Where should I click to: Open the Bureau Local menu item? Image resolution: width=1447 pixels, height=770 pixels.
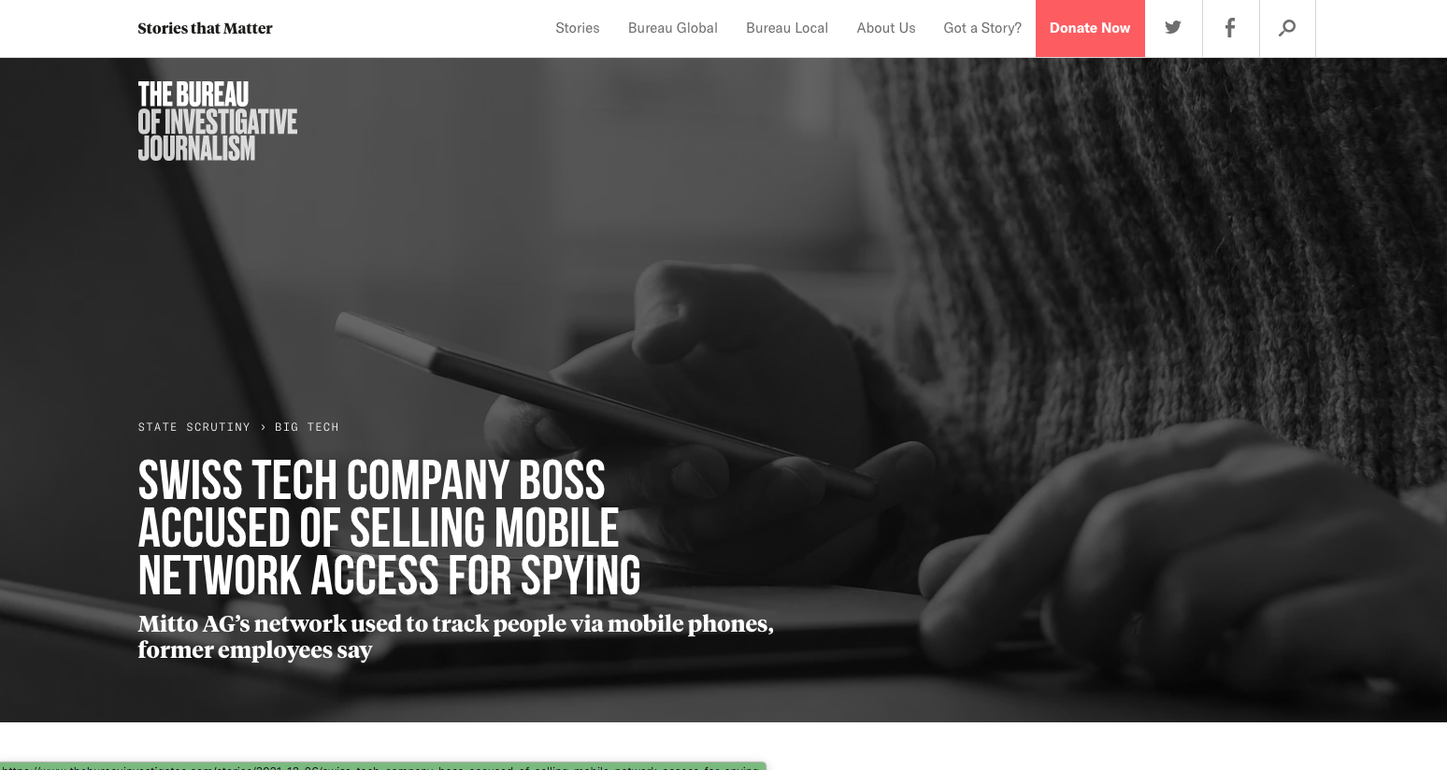[x=787, y=28]
